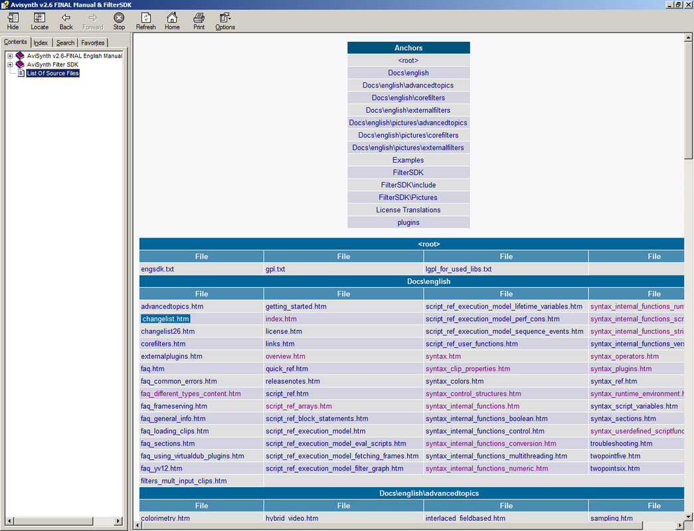Click navigation pane scrollbar left arrow

pyautogui.click(x=10, y=521)
